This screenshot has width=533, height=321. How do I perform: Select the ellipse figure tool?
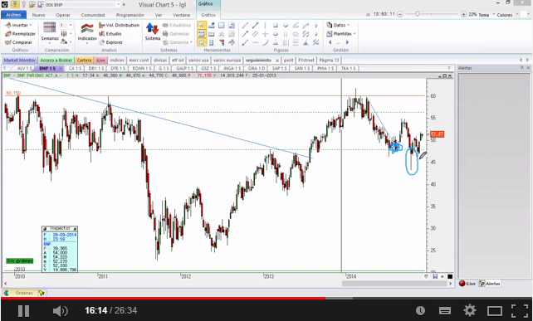click(276, 34)
